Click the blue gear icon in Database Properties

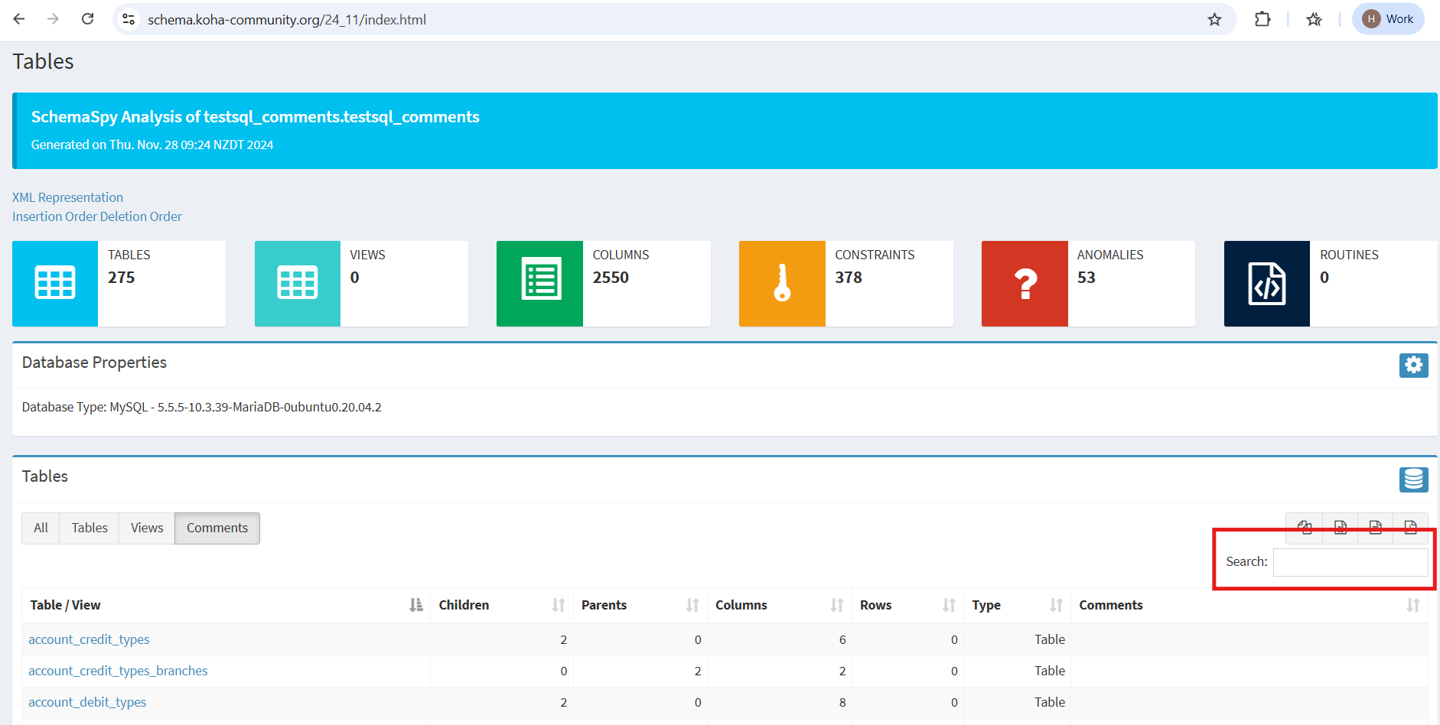click(1413, 365)
